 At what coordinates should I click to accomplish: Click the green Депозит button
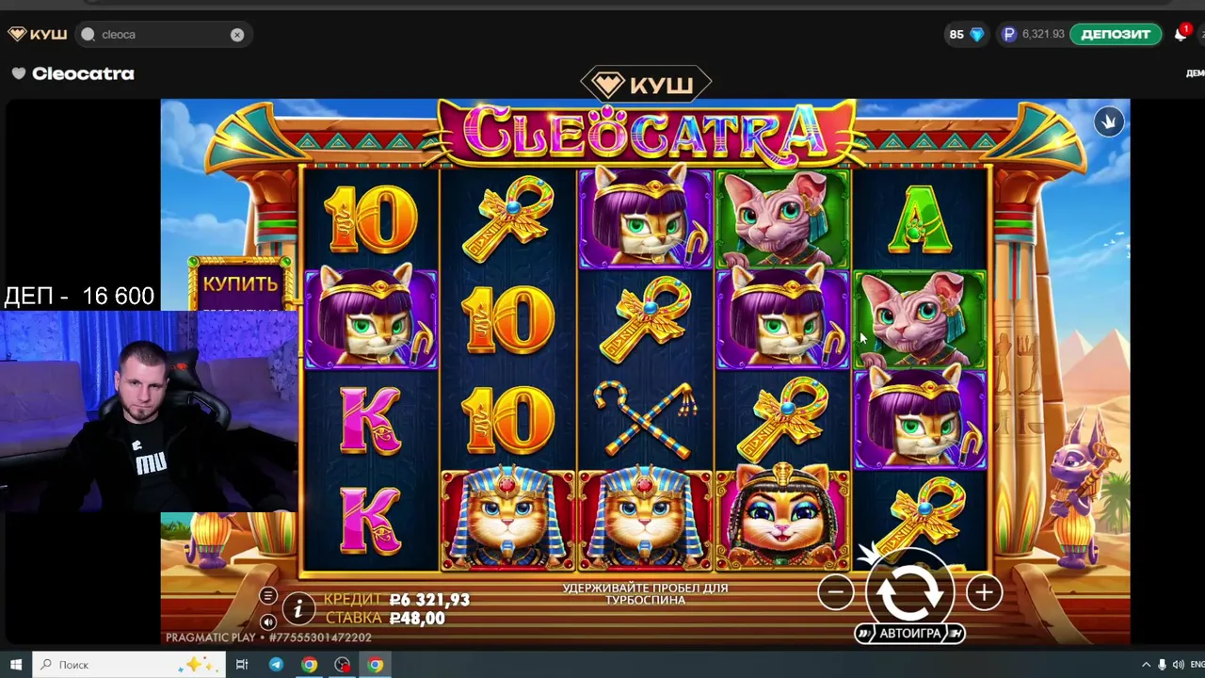[x=1116, y=34]
